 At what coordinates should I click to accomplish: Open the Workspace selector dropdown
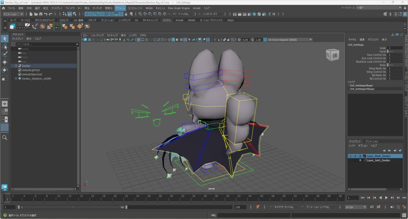tap(378, 8)
